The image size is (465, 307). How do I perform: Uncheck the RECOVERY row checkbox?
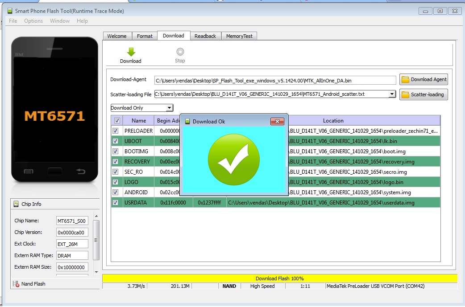116,161
